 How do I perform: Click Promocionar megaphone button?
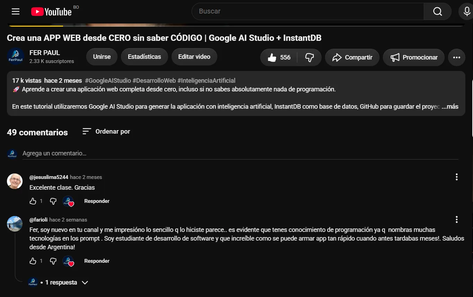pos(414,57)
